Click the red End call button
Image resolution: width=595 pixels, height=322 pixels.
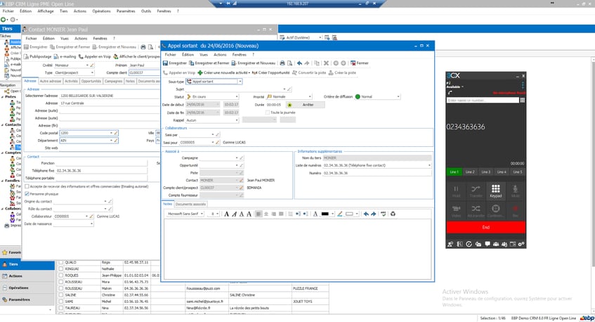485,227
